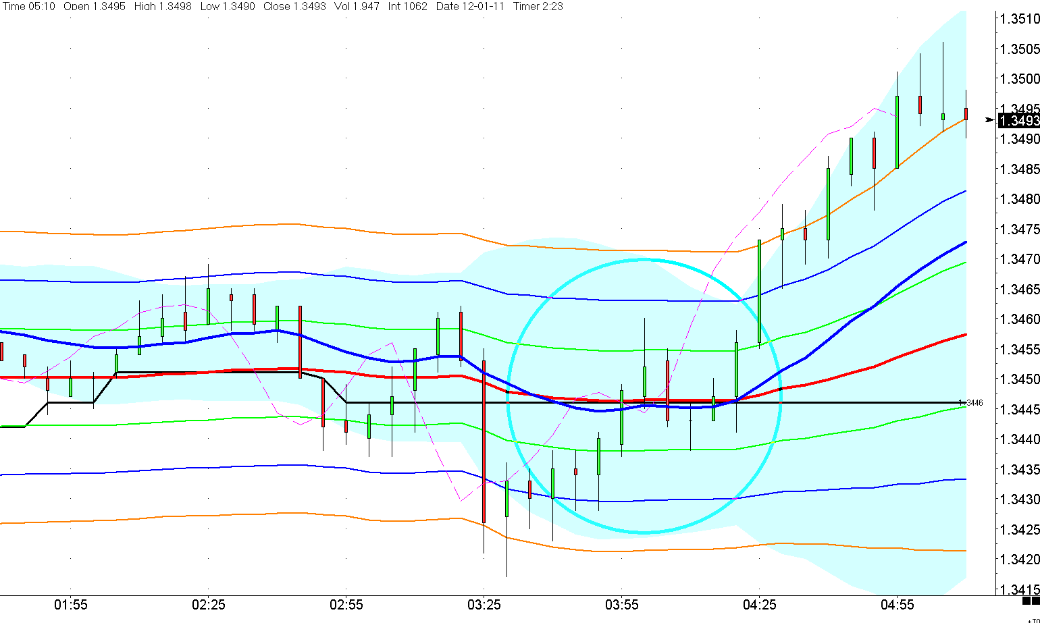Click the 02:55 time axis label
The height and width of the screenshot is (623, 1040).
346,605
